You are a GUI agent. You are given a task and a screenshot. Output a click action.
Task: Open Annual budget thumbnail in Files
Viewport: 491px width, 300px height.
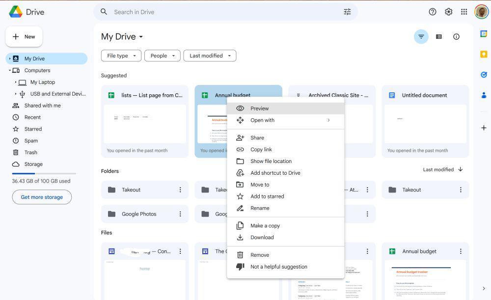coord(425,280)
